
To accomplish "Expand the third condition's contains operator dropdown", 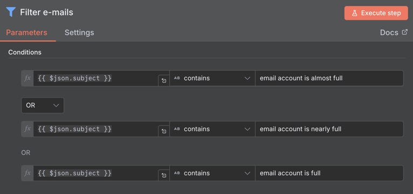I will (212, 173).
